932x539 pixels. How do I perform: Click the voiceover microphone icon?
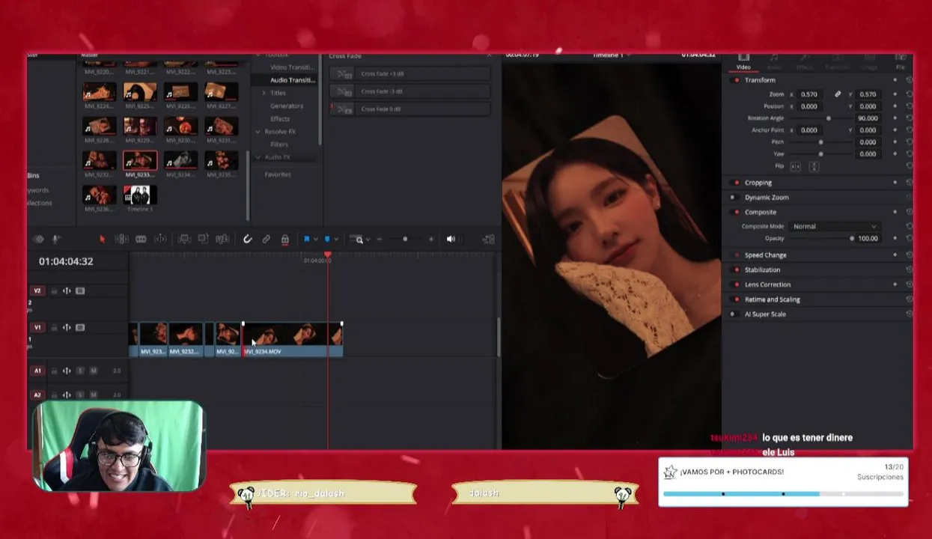click(56, 239)
